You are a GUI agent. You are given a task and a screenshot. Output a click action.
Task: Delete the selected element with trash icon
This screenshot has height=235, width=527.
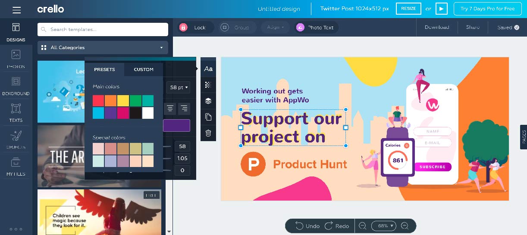[x=208, y=133]
